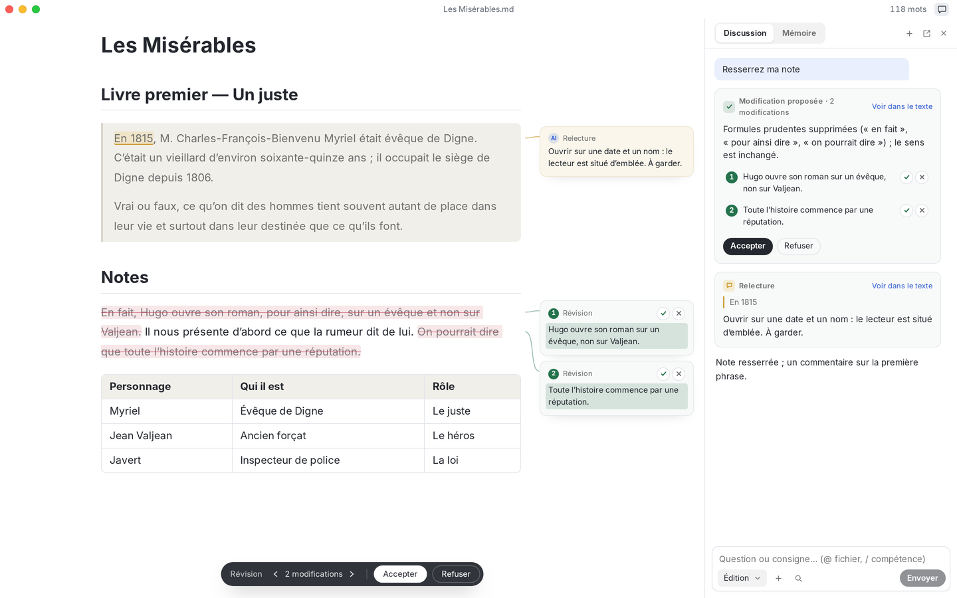This screenshot has width=957, height=598.
Task: Open the Édition mode dropdown
Action: point(742,578)
